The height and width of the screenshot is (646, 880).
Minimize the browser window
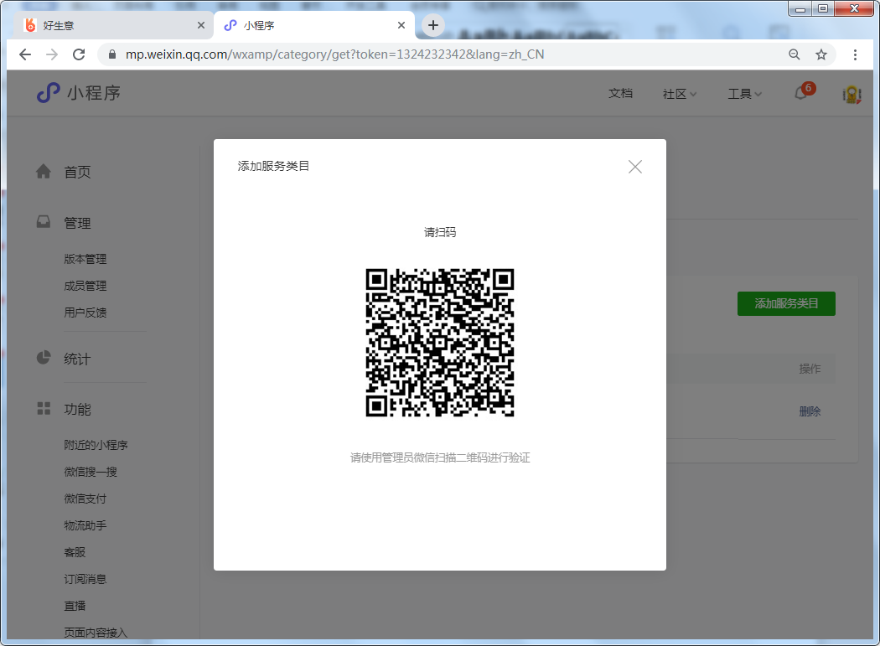pyautogui.click(x=800, y=9)
